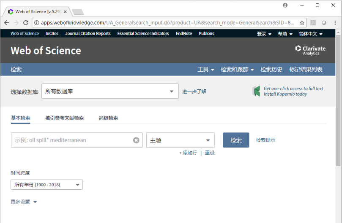Open Publons in top navigation
Image resolution: width=342 pixels, height=223 pixels.
[206, 33]
